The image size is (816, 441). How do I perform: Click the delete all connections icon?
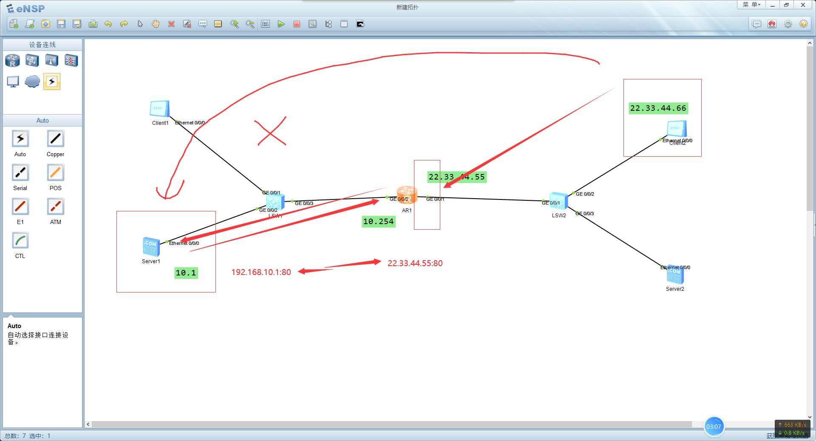[x=187, y=24]
